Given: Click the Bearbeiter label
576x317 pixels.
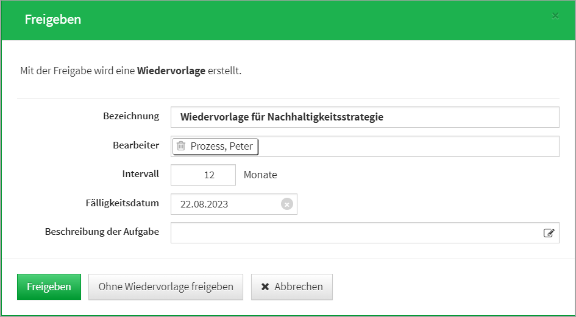Looking at the screenshot, I should click(x=136, y=145).
